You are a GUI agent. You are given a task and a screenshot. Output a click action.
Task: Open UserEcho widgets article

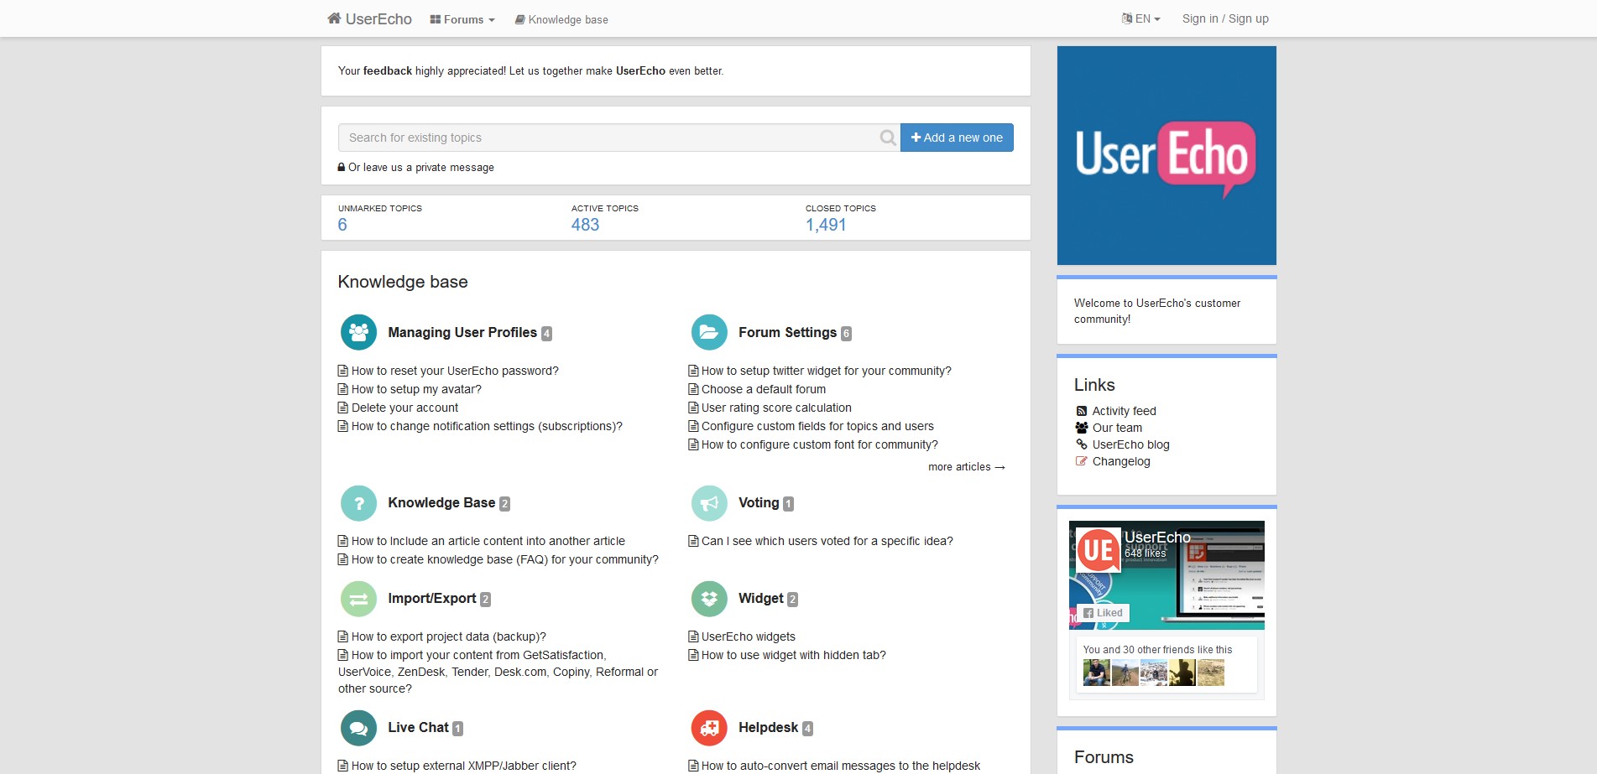click(749, 636)
